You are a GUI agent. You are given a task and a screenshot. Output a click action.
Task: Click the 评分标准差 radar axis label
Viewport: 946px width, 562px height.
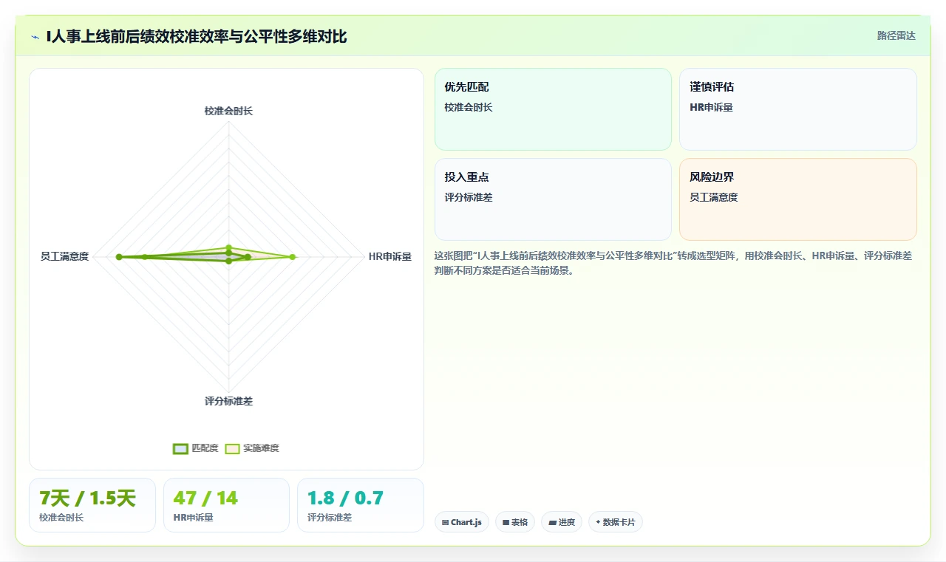228,401
